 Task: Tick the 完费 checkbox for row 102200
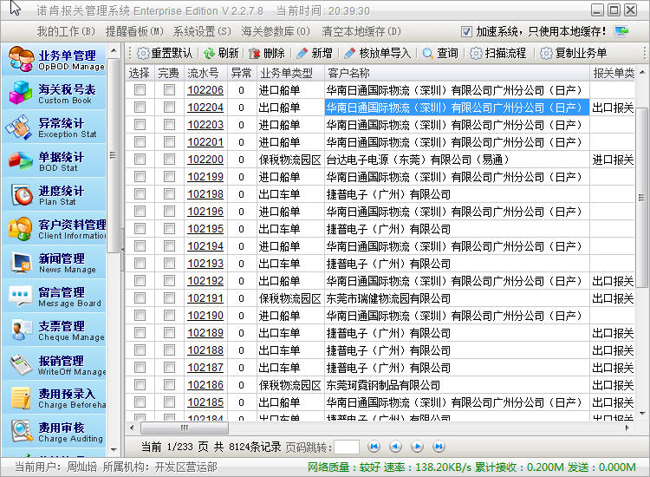(x=169, y=160)
